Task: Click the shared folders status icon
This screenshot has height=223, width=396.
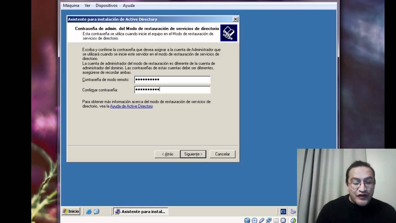Action: (276, 221)
